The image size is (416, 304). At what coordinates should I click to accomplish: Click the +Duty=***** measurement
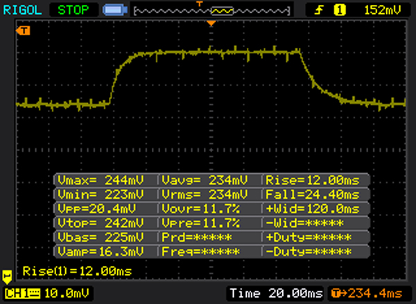click(309, 238)
